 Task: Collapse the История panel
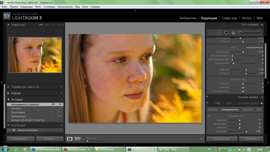click(x=8, y=100)
